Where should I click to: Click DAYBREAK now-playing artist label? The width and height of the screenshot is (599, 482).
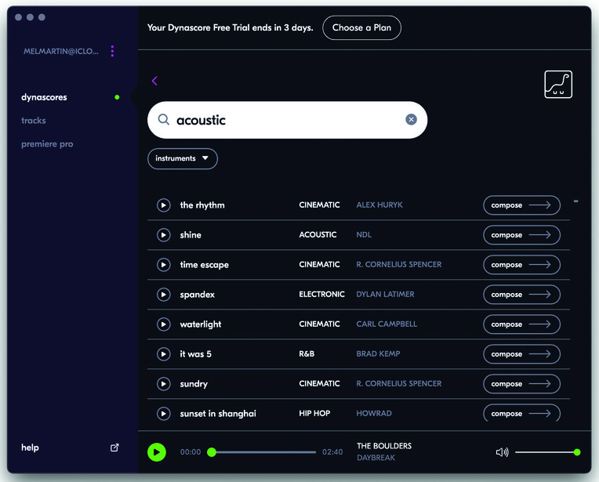pyautogui.click(x=376, y=458)
